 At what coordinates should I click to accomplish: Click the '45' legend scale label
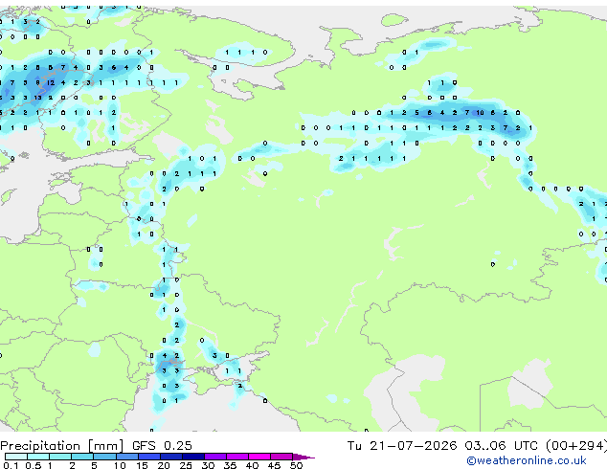pos(274,465)
